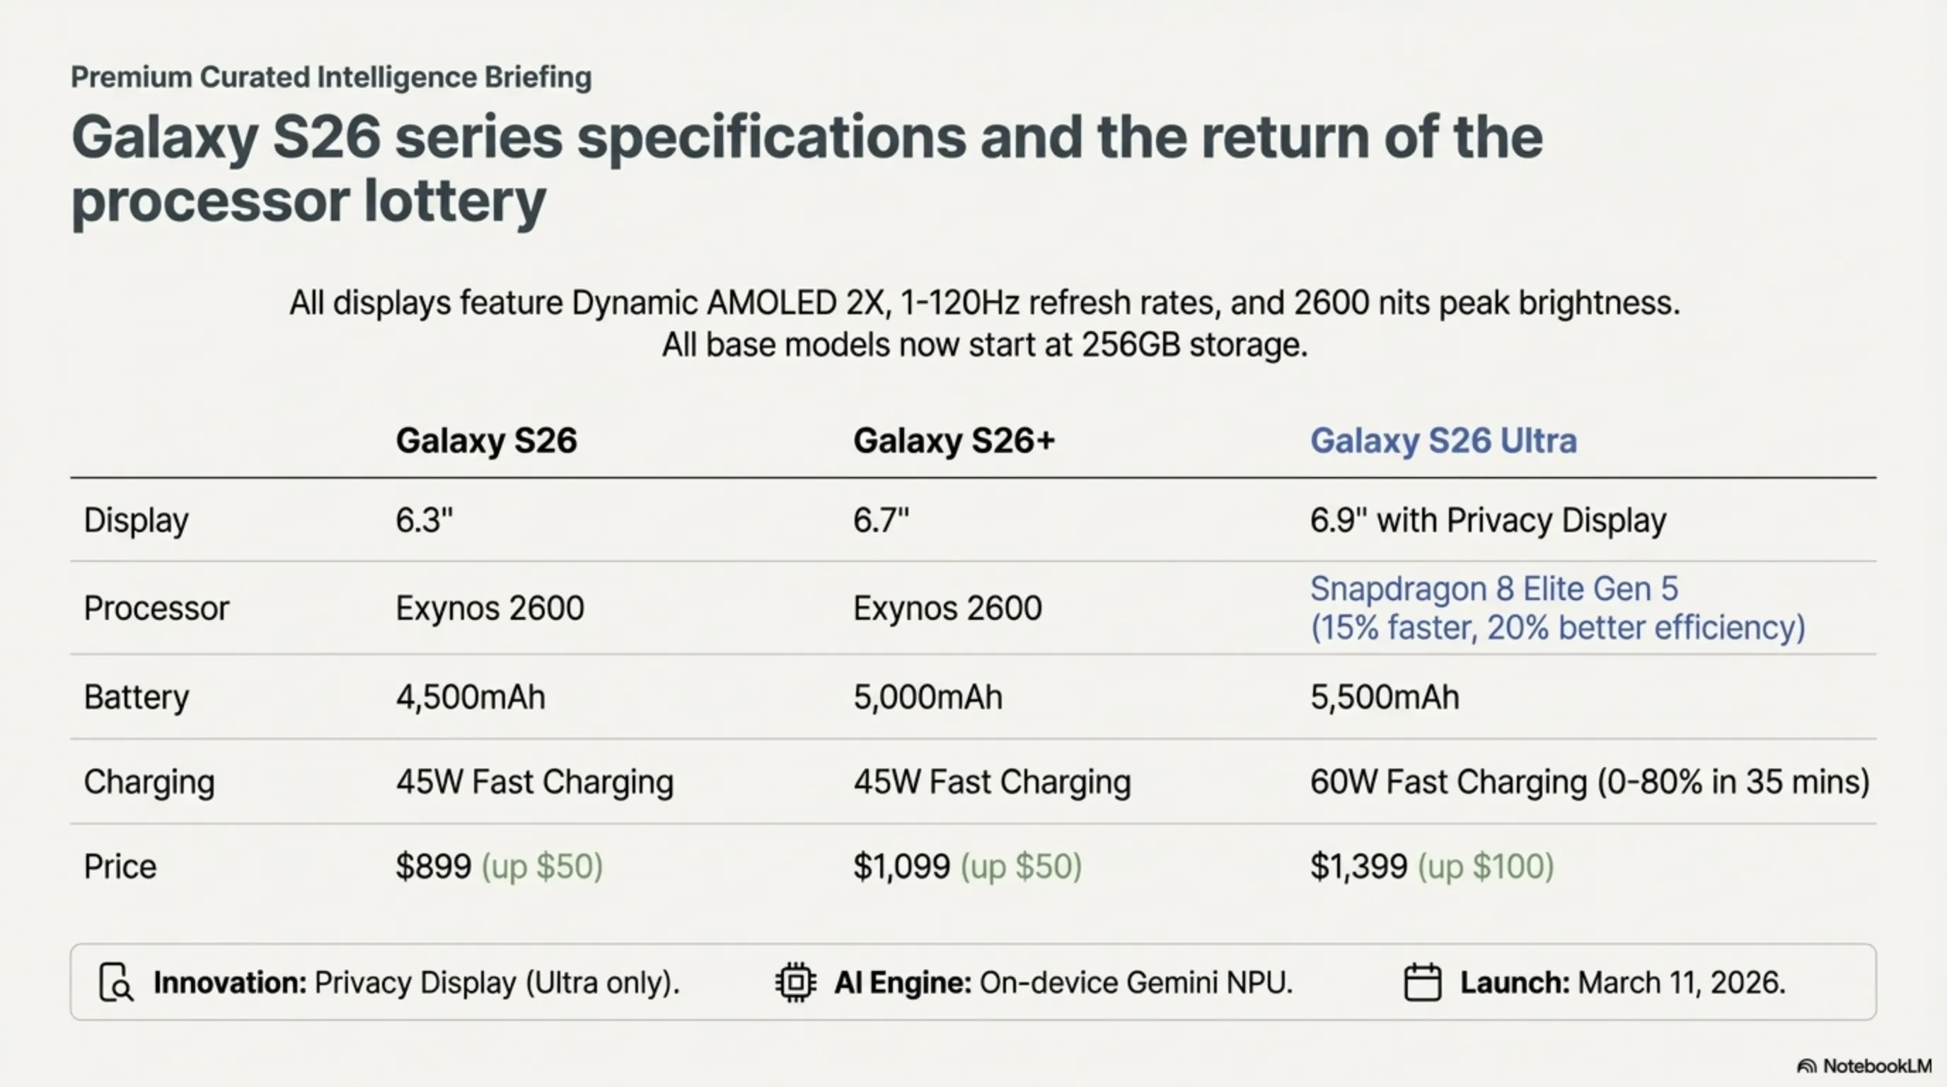Image resolution: width=1947 pixels, height=1087 pixels.
Task: Click the $899 Galaxy S26 price
Action: click(433, 866)
